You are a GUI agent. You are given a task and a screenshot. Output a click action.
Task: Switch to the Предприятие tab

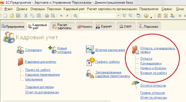[x=13, y=26]
